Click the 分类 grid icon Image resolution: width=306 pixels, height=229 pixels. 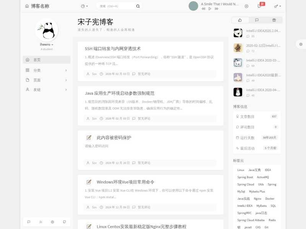click(x=28, y=70)
